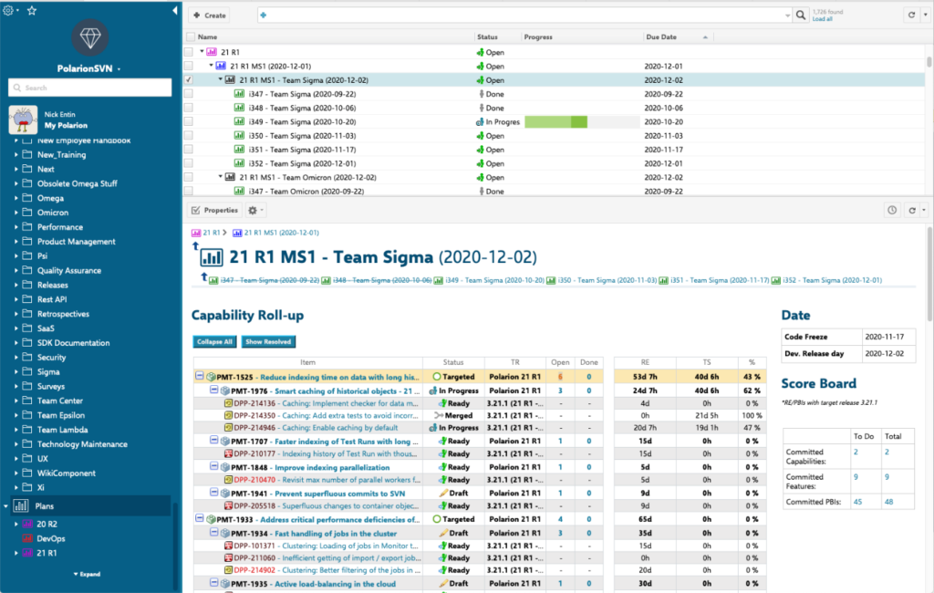Viewport: 934px width, 593px height.
Task: Open the history clock icon in the Properties bar
Action: [892, 210]
